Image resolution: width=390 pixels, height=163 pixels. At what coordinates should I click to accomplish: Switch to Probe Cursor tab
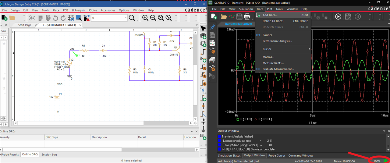pyautogui.click(x=277, y=155)
